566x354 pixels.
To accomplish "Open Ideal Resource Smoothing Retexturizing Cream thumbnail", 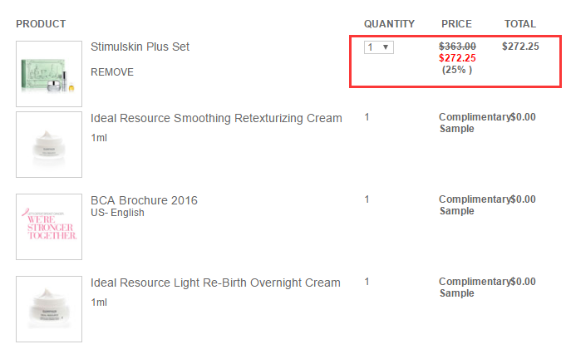I will [x=49, y=145].
